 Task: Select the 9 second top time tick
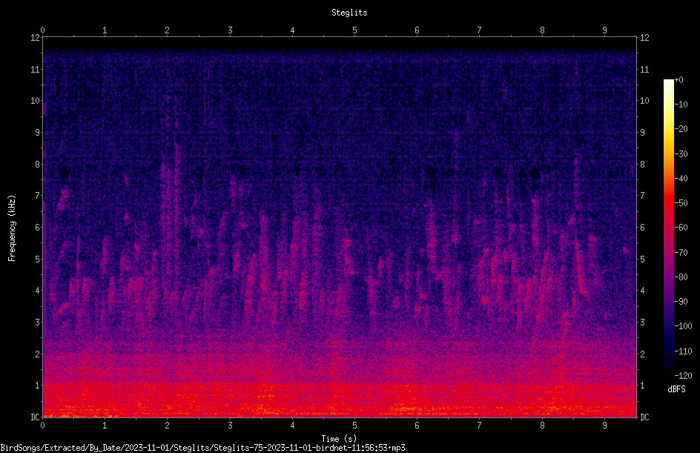(x=604, y=30)
